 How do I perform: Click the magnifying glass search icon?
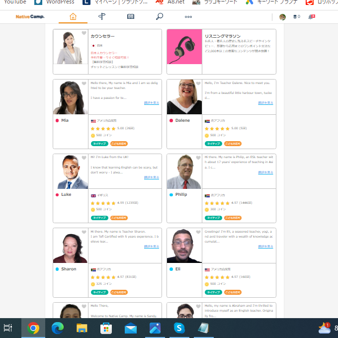(x=160, y=17)
